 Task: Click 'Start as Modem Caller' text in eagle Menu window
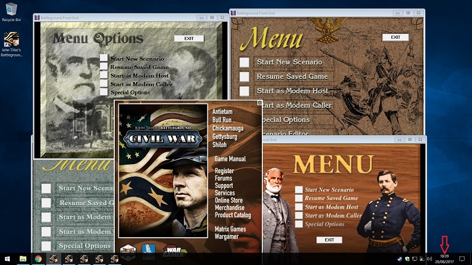297,105
